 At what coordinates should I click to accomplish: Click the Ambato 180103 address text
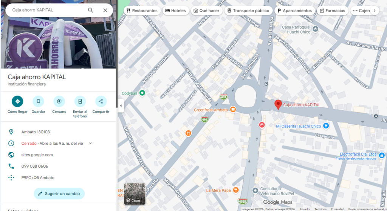coord(36,132)
